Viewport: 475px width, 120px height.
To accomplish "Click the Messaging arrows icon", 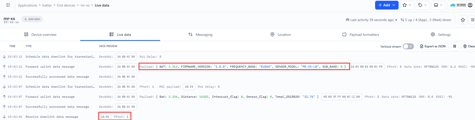I will click(190, 34).
